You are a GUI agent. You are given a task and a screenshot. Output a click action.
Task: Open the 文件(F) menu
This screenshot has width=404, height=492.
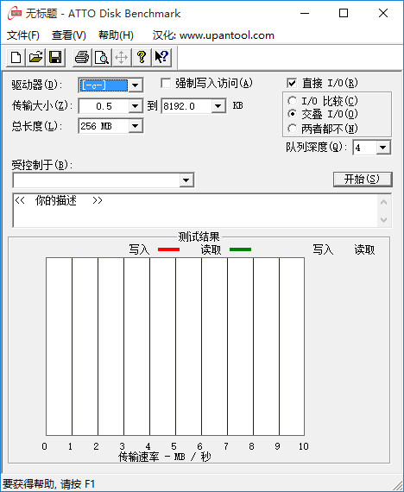[23, 35]
